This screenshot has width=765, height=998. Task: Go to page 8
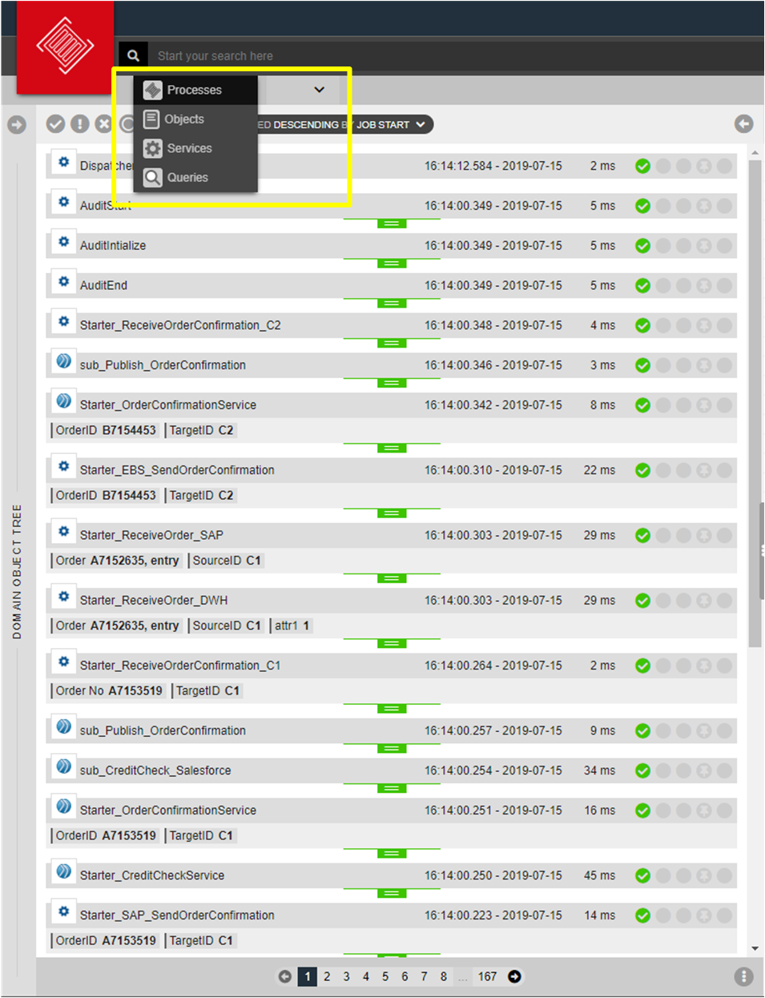[444, 976]
